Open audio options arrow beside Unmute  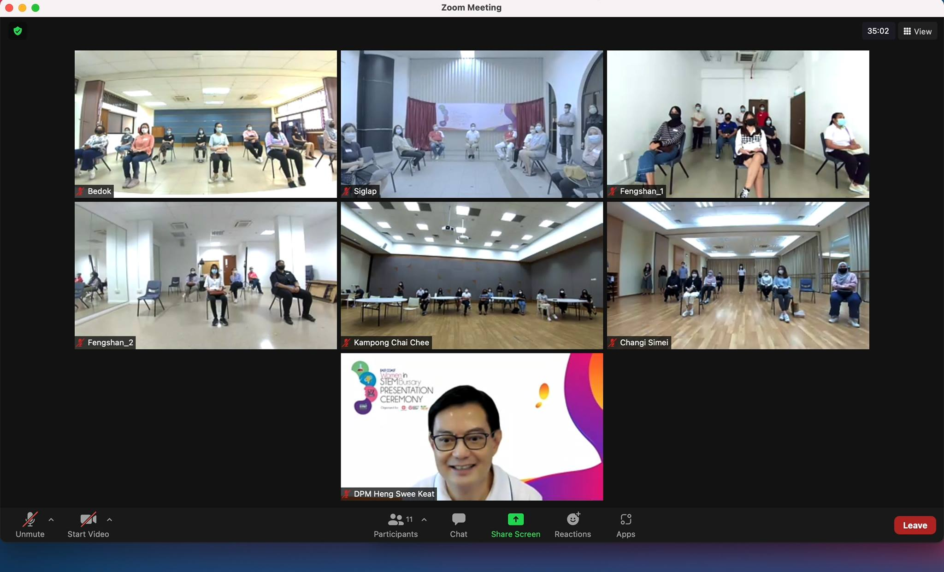pos(51,519)
